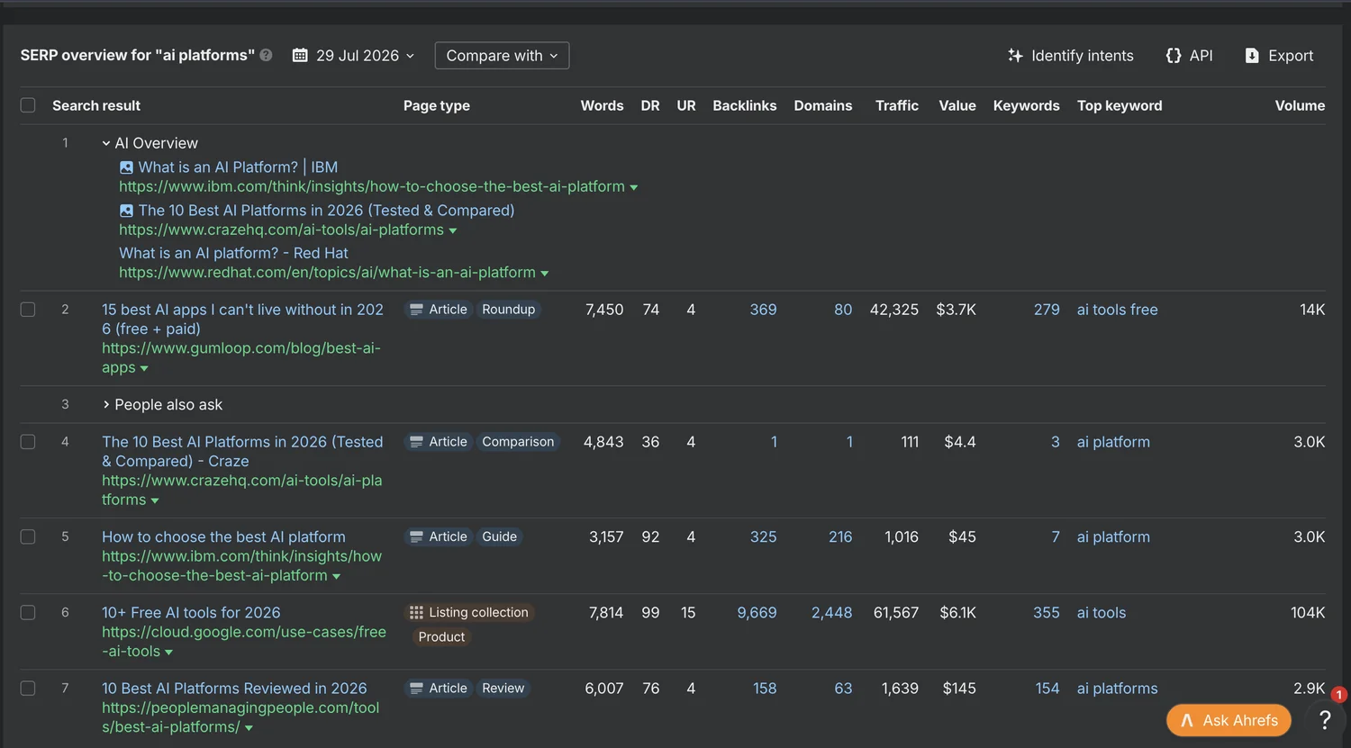
Task: Open the calendar icon date picker
Action: (x=300, y=56)
